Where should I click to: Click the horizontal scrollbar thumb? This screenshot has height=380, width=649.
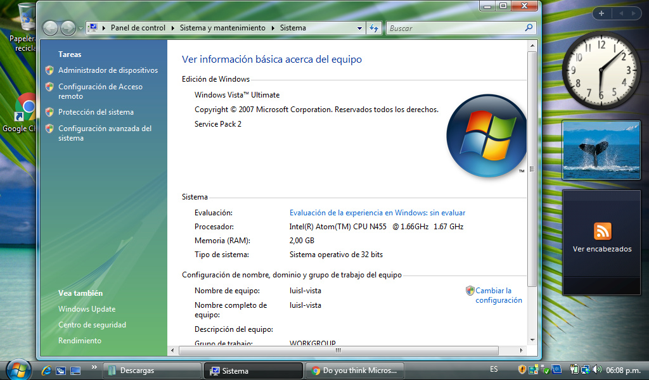338,350
